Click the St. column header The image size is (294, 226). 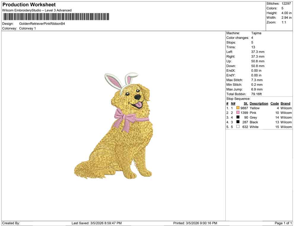pyautogui.click(x=246, y=103)
